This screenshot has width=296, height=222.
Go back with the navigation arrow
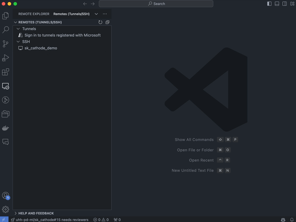click(85, 4)
